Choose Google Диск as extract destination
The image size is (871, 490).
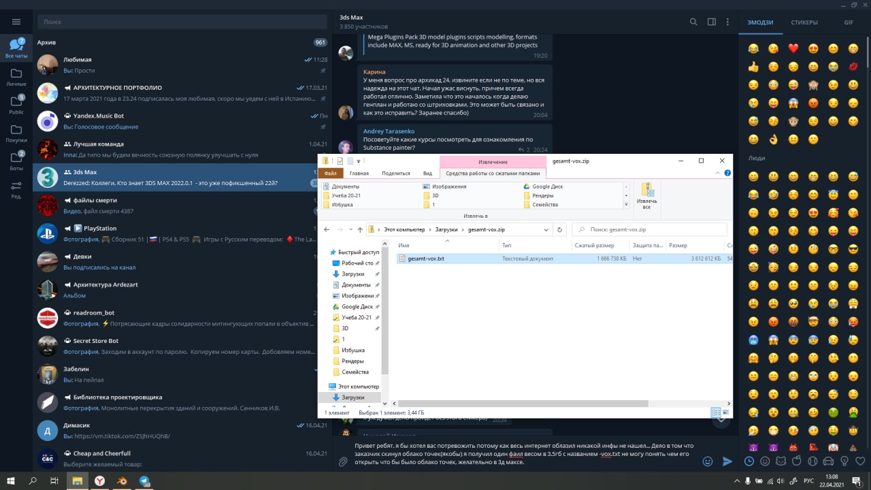pyautogui.click(x=546, y=186)
